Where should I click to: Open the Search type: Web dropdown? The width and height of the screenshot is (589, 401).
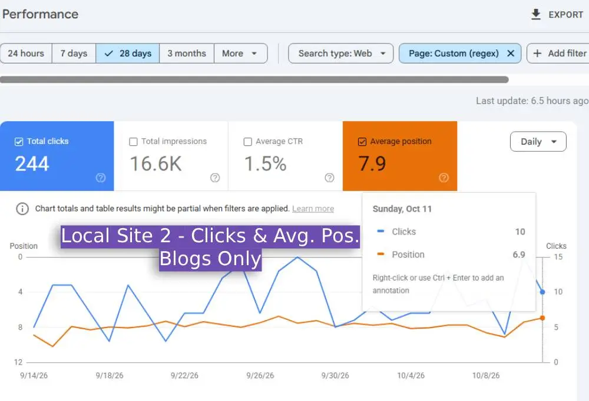point(340,54)
